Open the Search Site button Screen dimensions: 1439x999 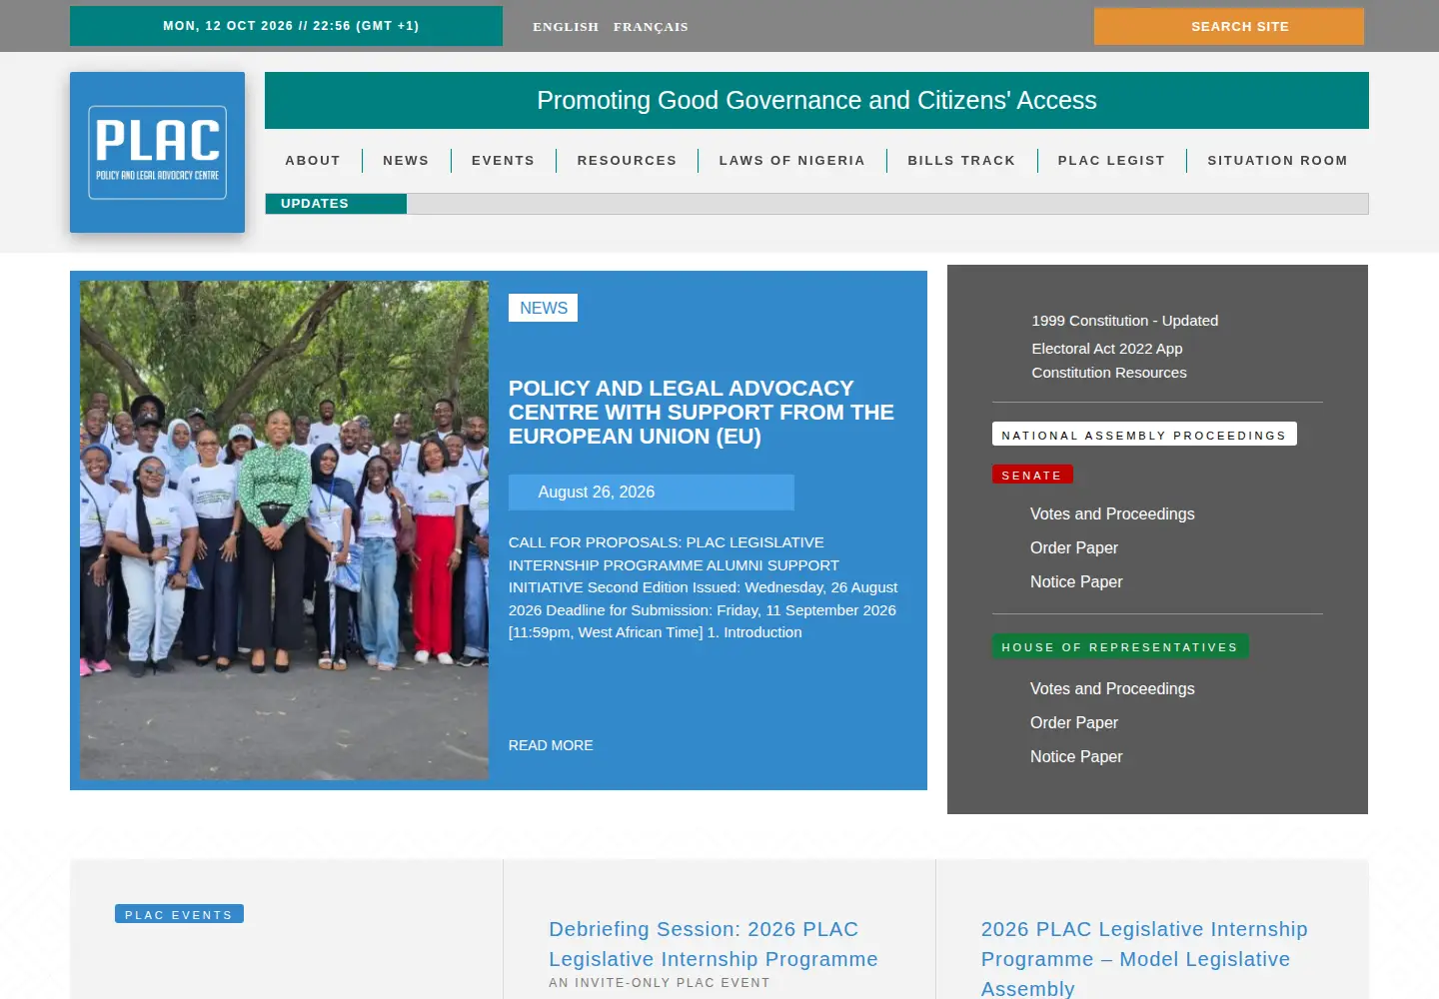click(1229, 26)
